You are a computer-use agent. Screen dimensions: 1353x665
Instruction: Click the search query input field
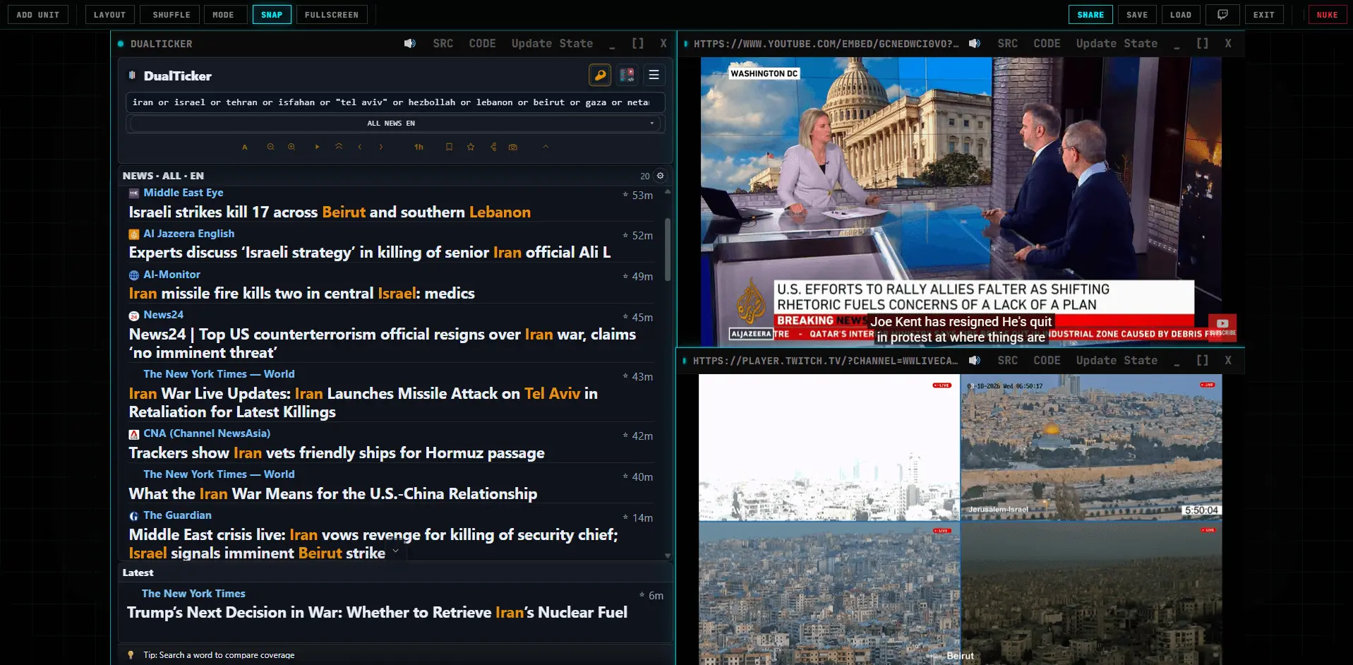395,102
